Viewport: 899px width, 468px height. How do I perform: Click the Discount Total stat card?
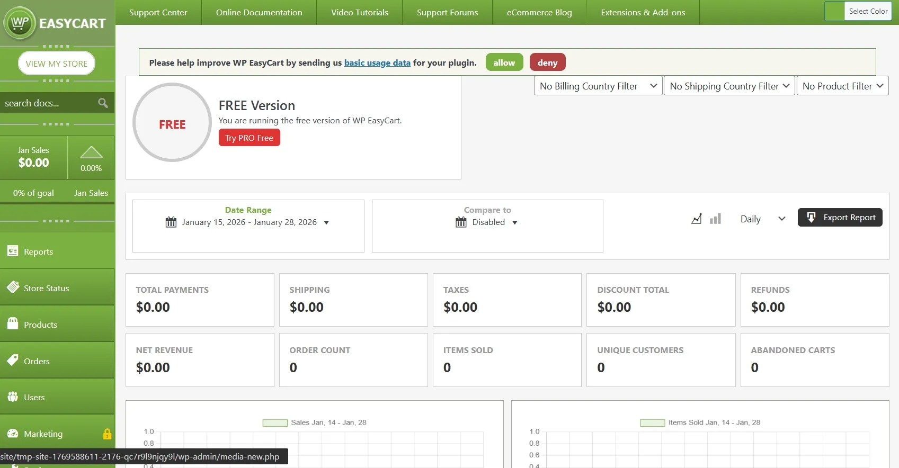[x=661, y=300]
